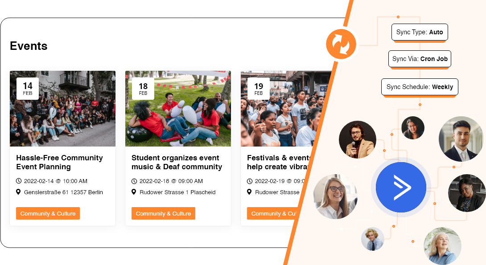Click the orange sync arrows icon
This screenshot has width=486, height=265.
click(x=341, y=44)
